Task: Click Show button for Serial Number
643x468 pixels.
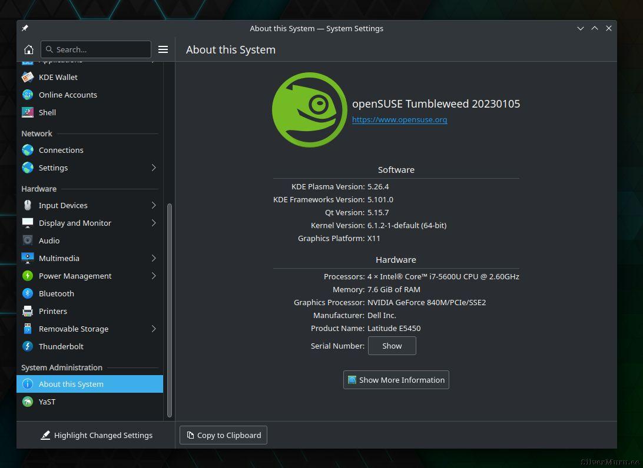Action: 392,346
